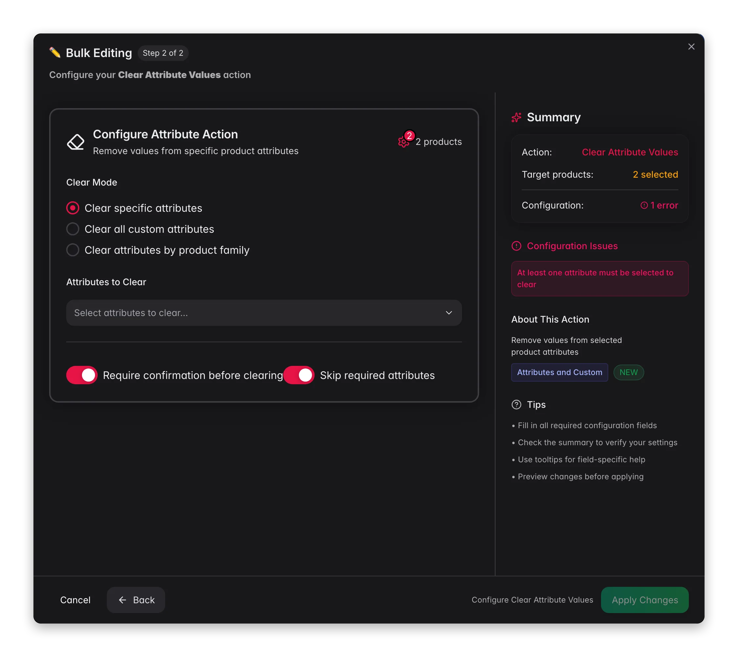This screenshot has height=657, width=738.
Task: Click the question mark icon beside Tips
Action: 516,405
